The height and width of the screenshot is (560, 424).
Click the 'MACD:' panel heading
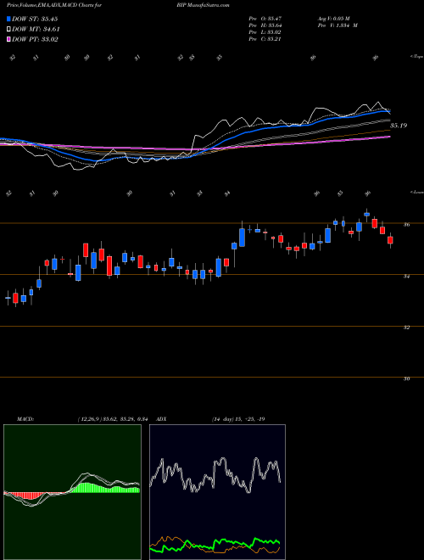[x=25, y=419]
